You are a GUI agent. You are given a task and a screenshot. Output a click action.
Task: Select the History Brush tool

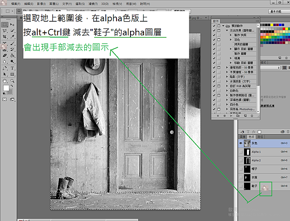click(x=12, y=50)
